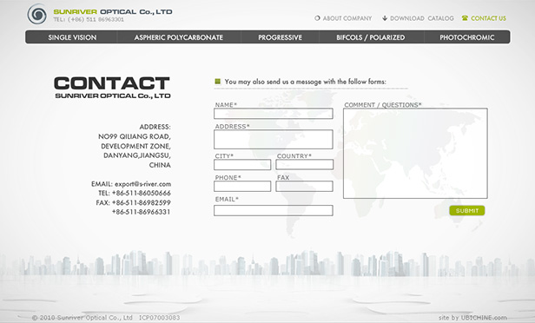Submit the contact form
This screenshot has width=535, height=323.
pos(466,211)
